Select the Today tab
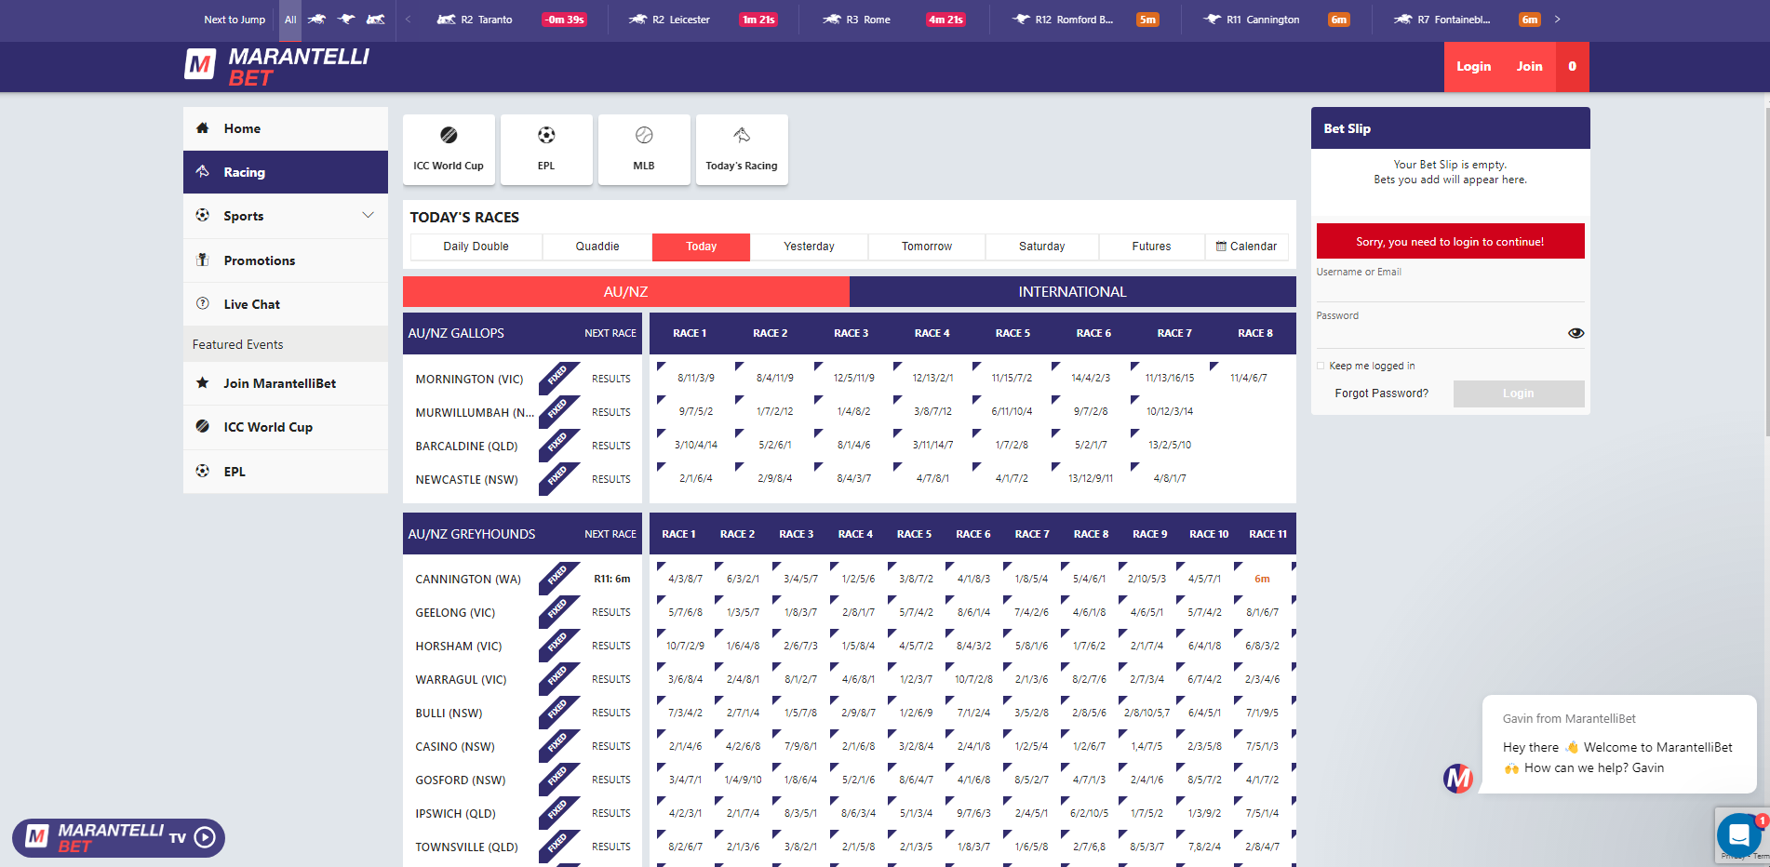 [x=701, y=247]
